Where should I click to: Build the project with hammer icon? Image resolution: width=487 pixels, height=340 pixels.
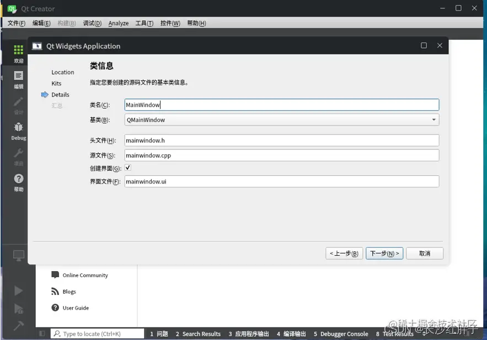pyautogui.click(x=18, y=326)
